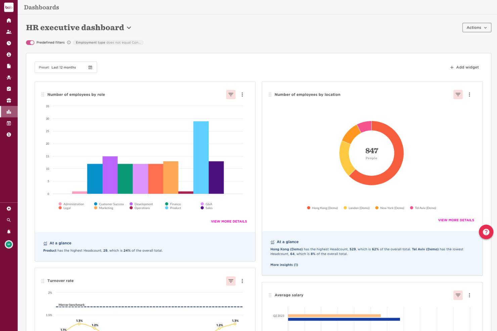The image size is (497, 331).
Task: Open the Last 12 months preset picker
Action: click(x=65, y=67)
